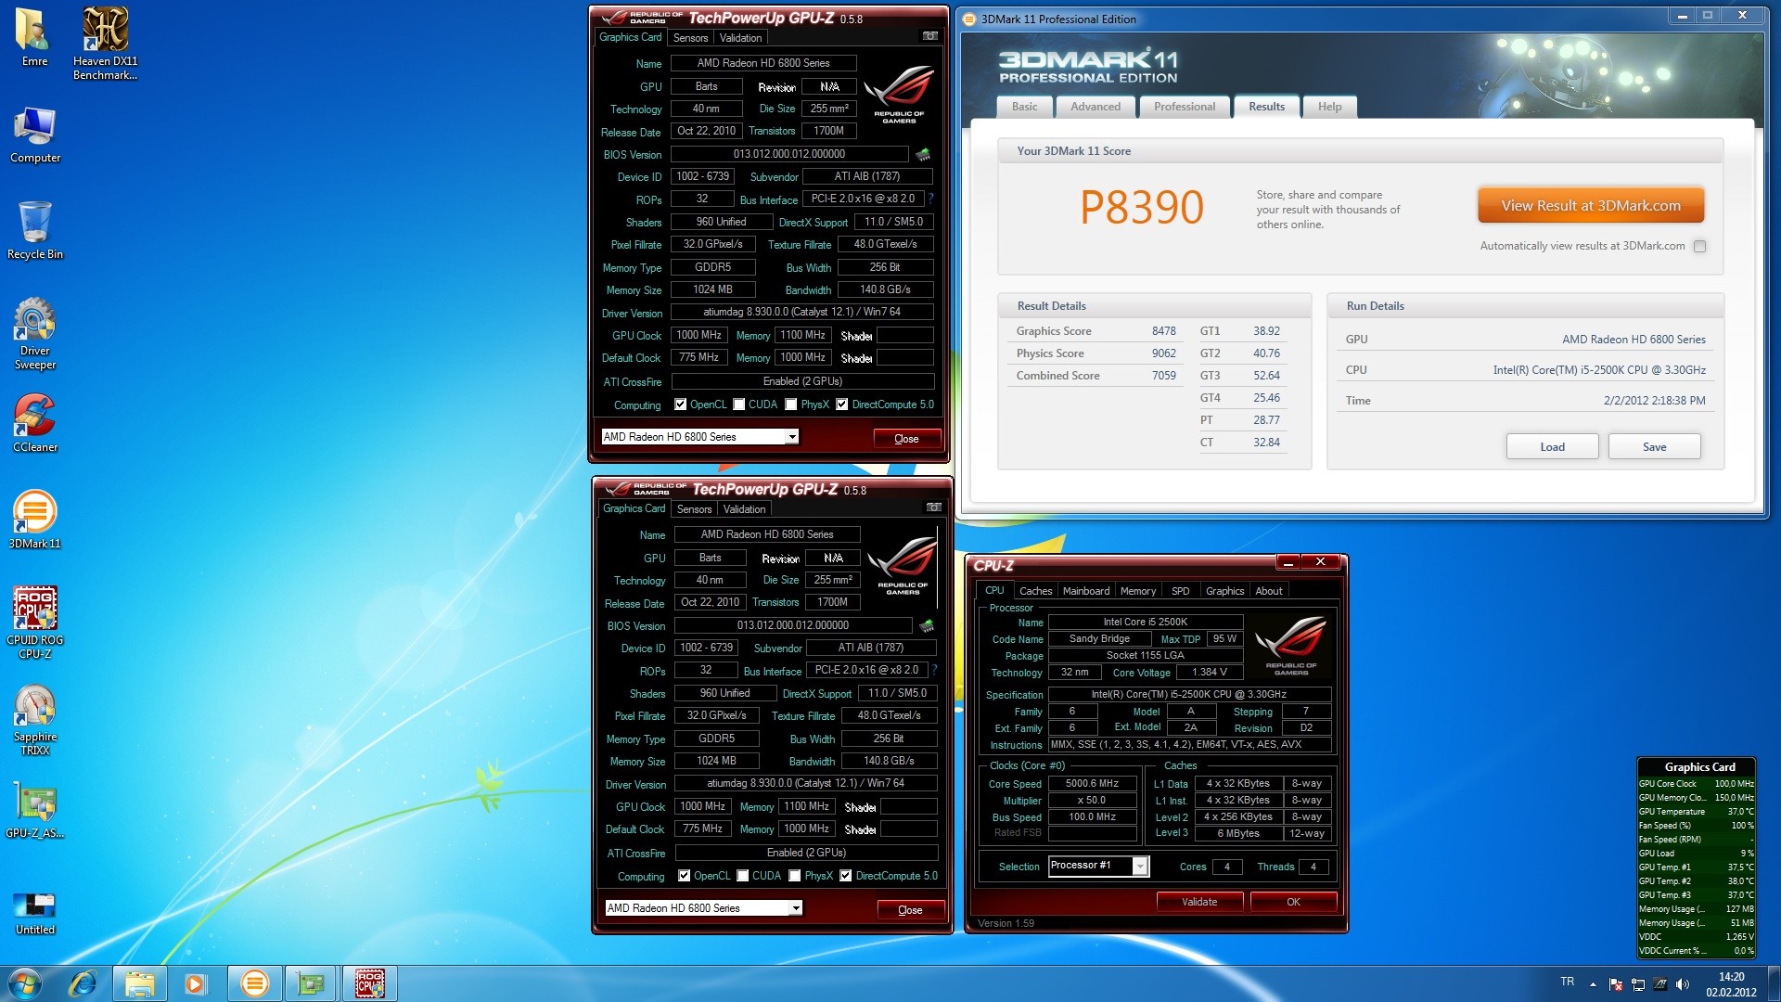Viewport: 1781px width, 1002px height.
Task: Click the BIOS Version field in top GPU-Z
Action: (x=788, y=154)
